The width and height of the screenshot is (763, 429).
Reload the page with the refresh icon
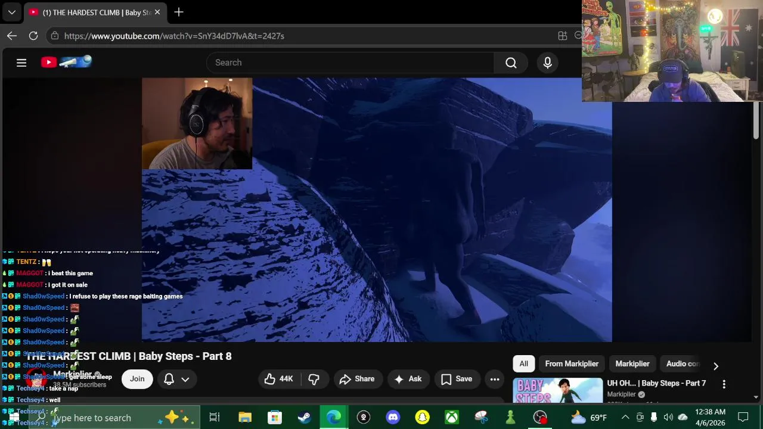(x=33, y=36)
